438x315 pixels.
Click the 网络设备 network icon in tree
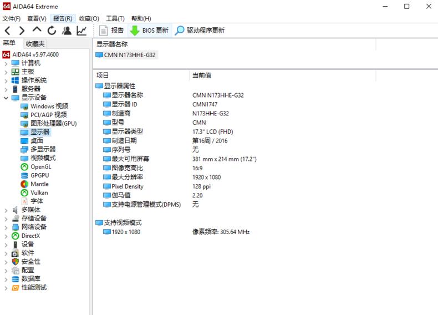pos(15,227)
